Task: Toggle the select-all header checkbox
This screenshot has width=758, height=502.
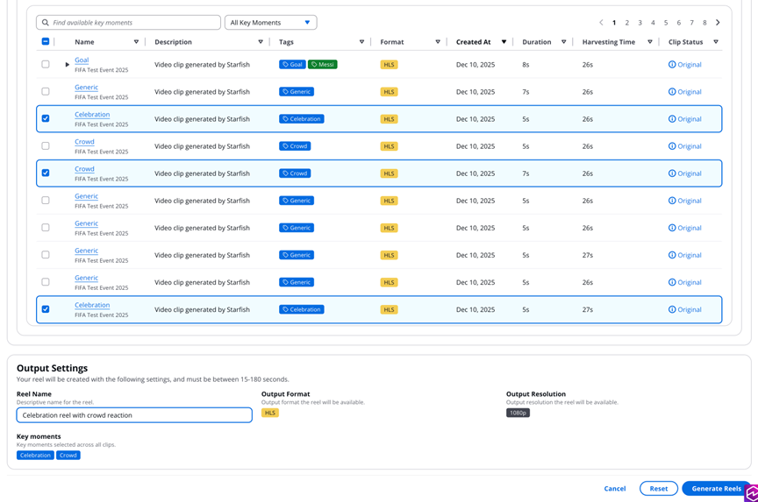Action: click(x=46, y=42)
